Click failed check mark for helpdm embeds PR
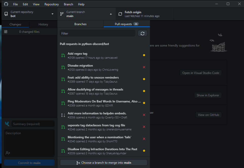 [144, 115]
